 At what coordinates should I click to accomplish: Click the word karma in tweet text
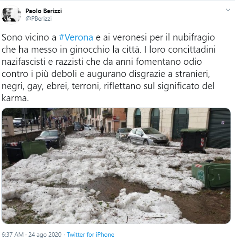(14, 98)
